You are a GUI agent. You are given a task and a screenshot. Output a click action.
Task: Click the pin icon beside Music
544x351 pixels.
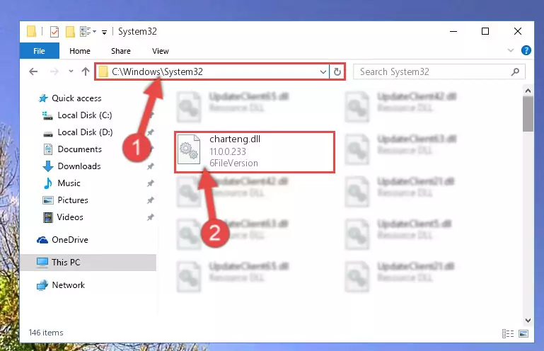click(x=150, y=183)
